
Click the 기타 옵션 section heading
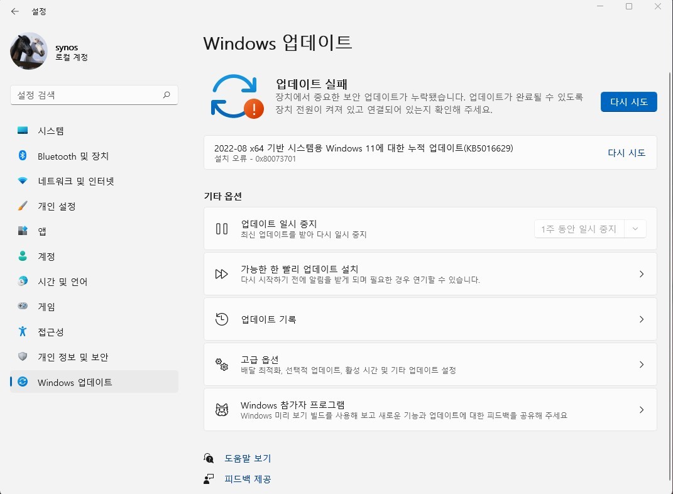click(222, 196)
